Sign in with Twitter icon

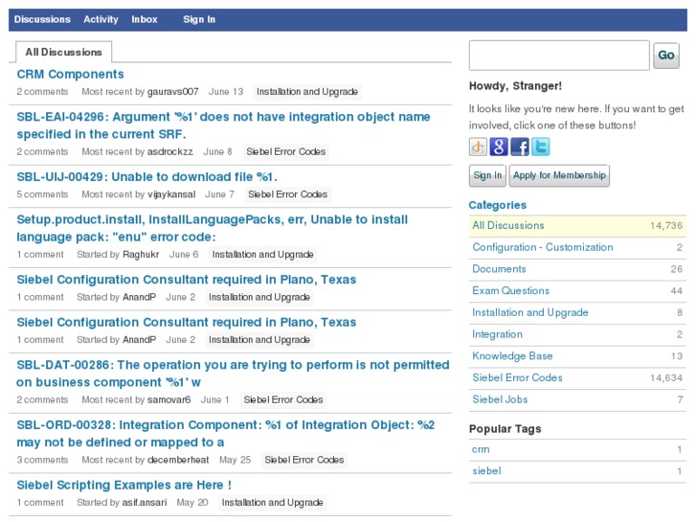(x=541, y=147)
